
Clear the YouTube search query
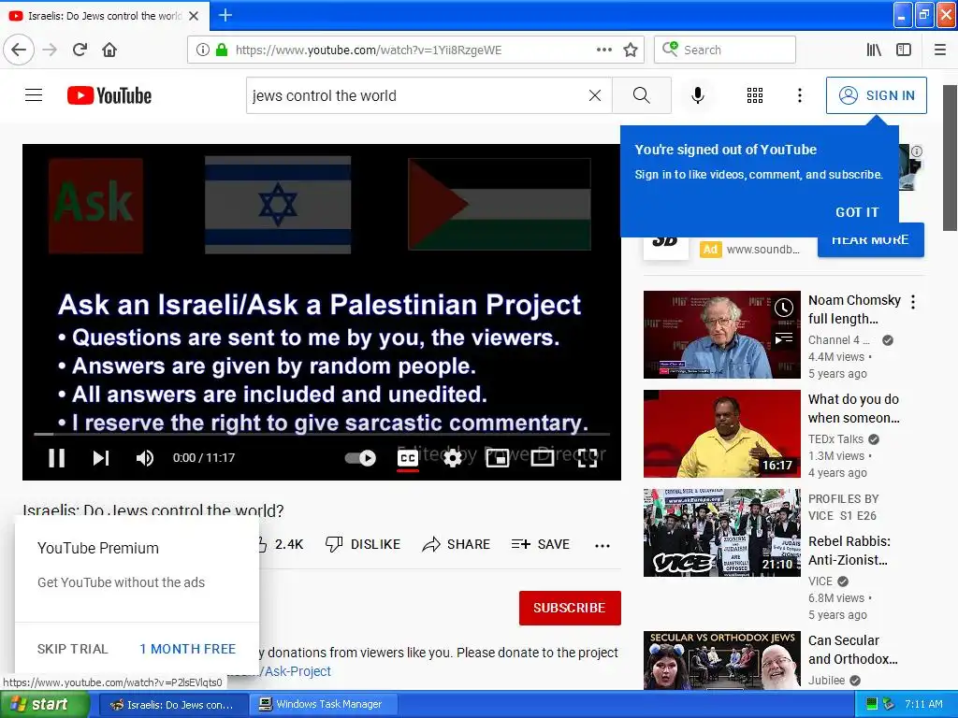595,95
